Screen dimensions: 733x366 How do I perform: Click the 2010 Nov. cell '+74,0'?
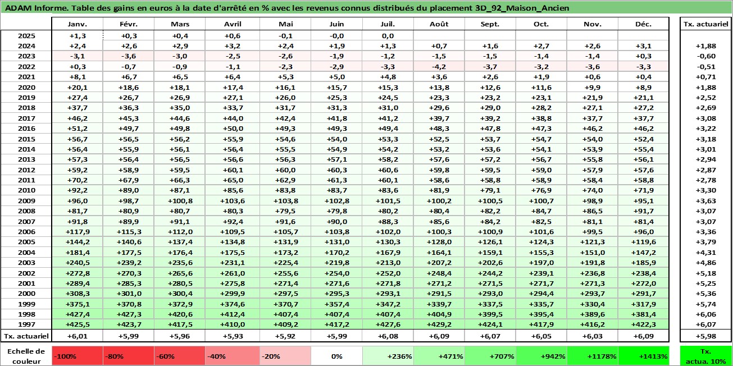593,190
